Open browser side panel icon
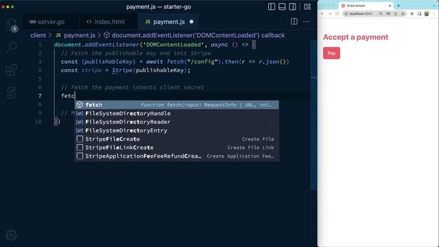 coord(419,14)
